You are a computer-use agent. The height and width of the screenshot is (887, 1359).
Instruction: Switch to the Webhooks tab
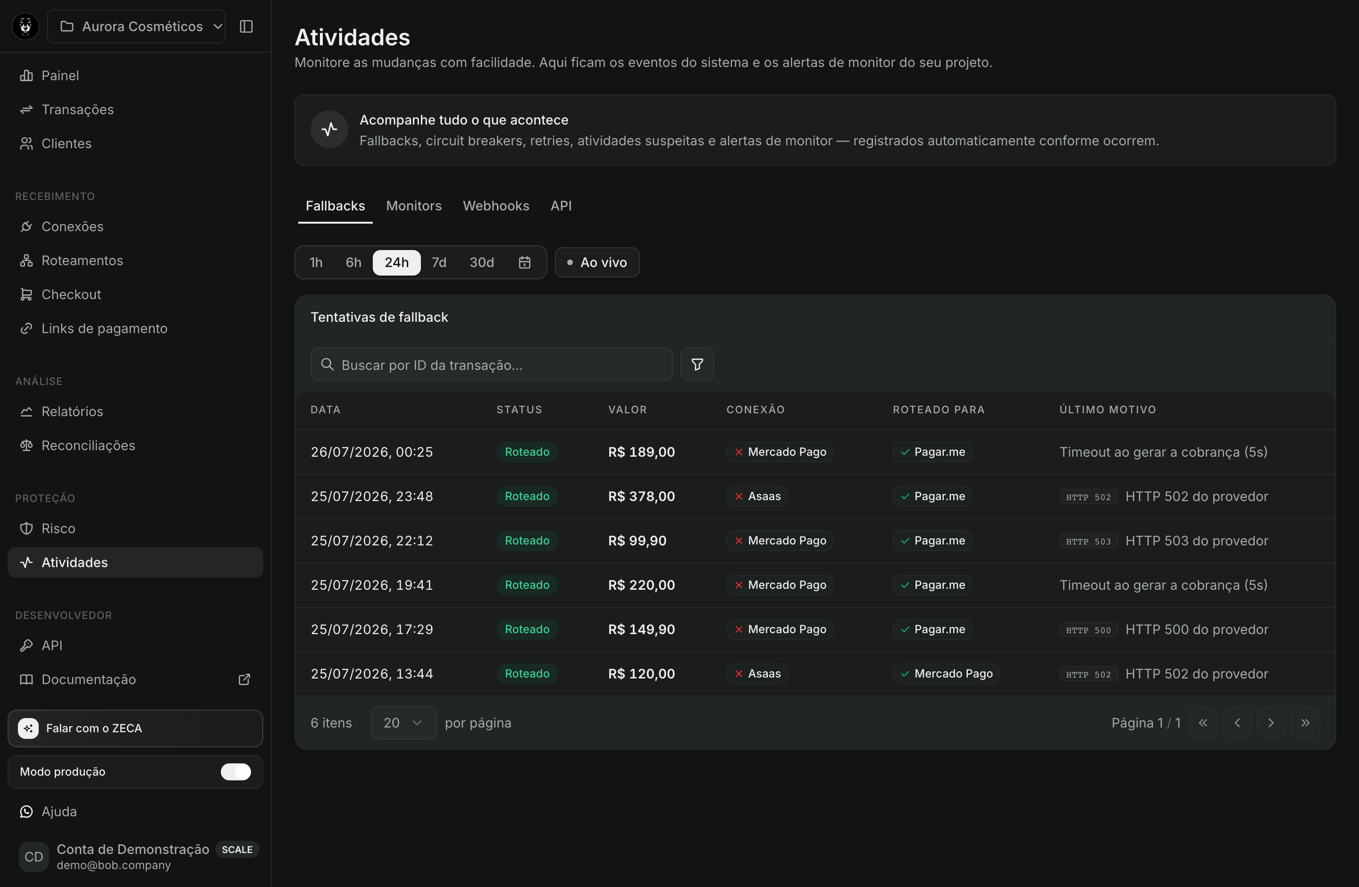(x=495, y=206)
